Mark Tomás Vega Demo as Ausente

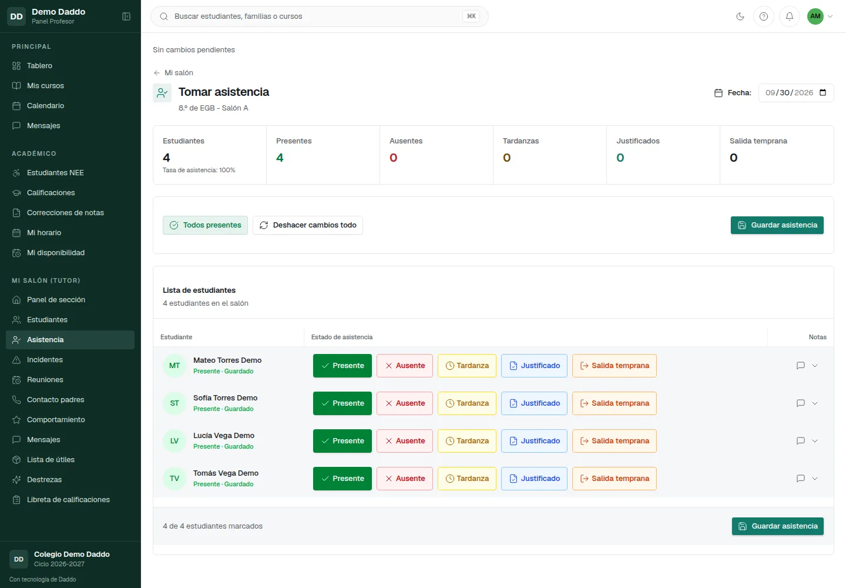(405, 479)
